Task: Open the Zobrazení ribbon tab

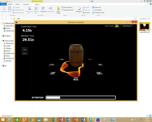Action: point(26,4)
